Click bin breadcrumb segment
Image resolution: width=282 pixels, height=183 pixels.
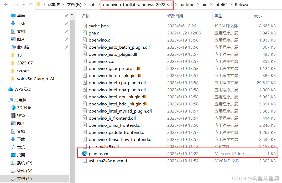point(204,5)
